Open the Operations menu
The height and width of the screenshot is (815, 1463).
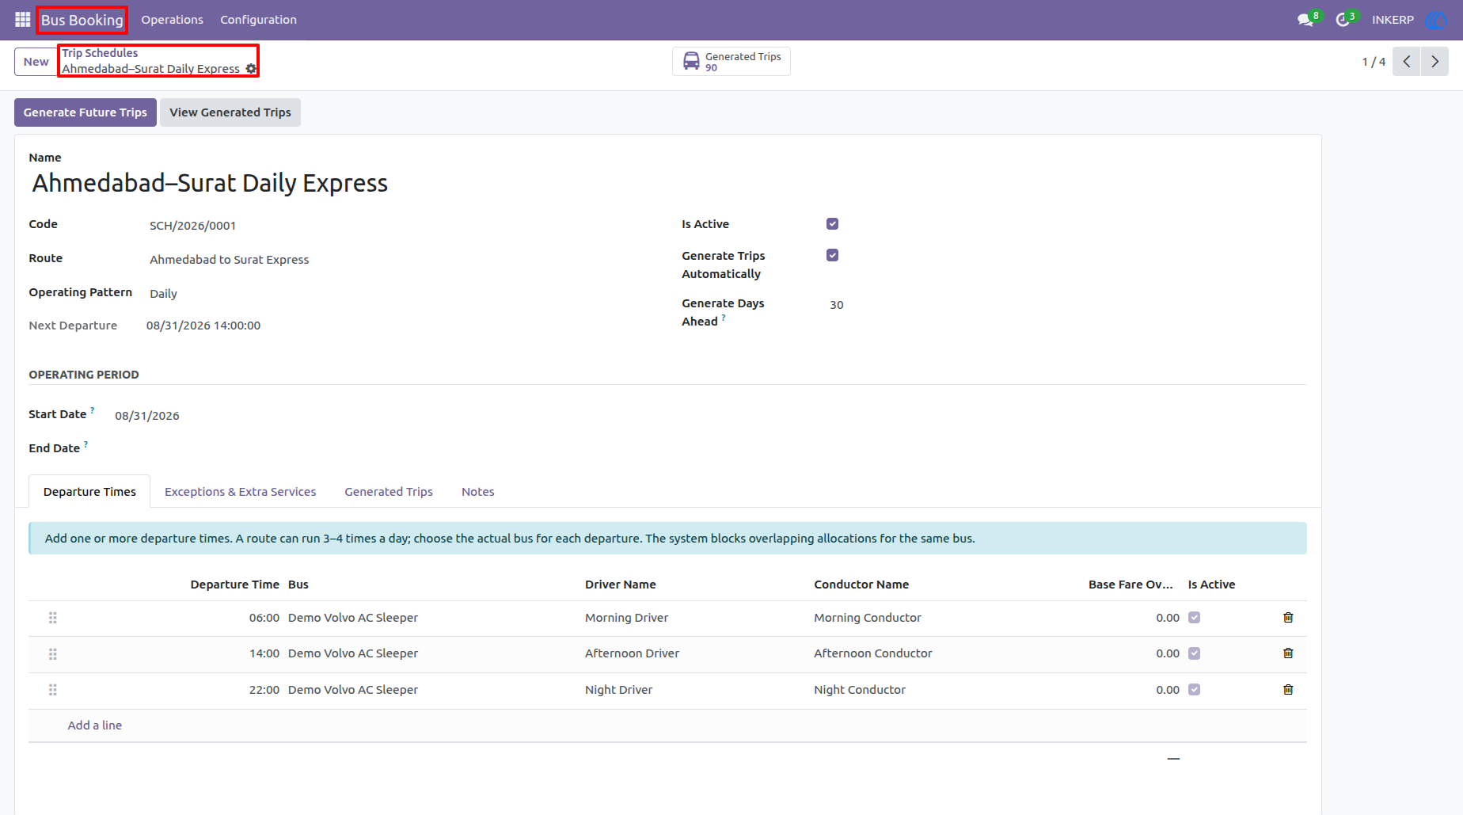point(172,20)
